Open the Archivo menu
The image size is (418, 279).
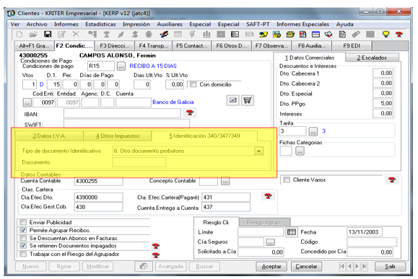pos(37,25)
